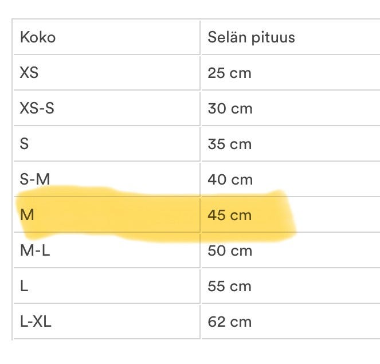Image resolution: width=380 pixels, height=364 pixels.
Task: Select the highlighted M size label
Action: tap(27, 215)
